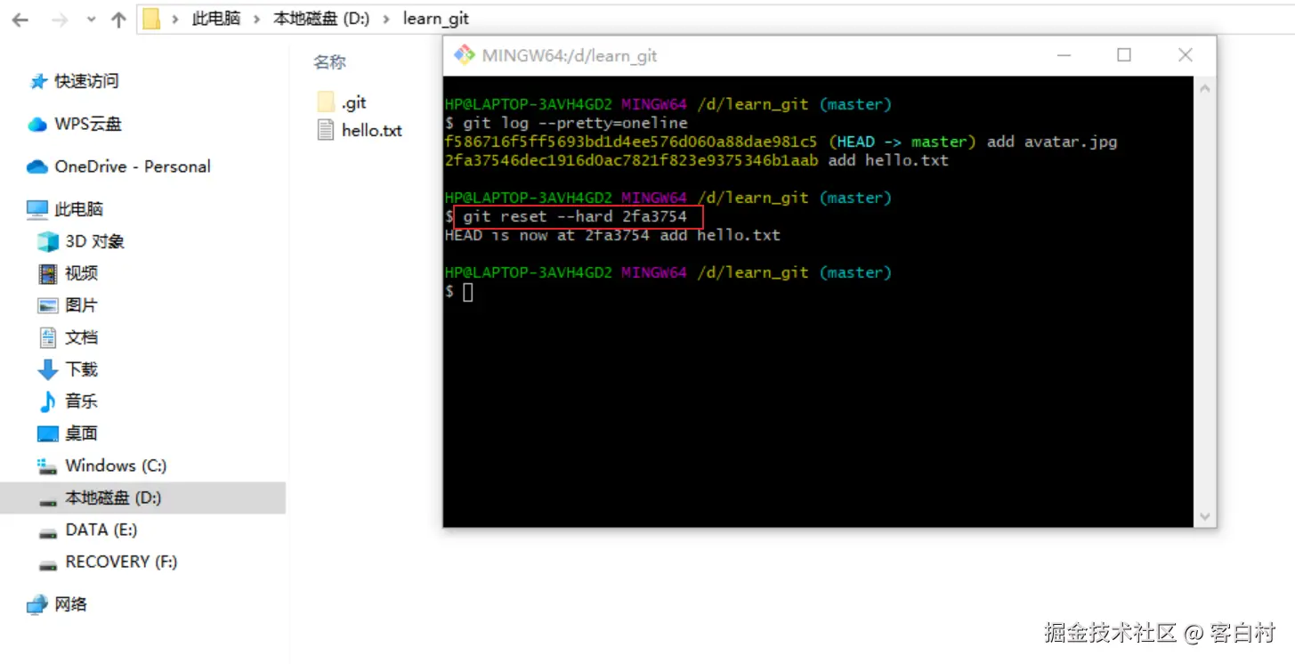Open OneDrive - Personal in the sidebar
This screenshot has height=664, width=1295.
click(119, 166)
